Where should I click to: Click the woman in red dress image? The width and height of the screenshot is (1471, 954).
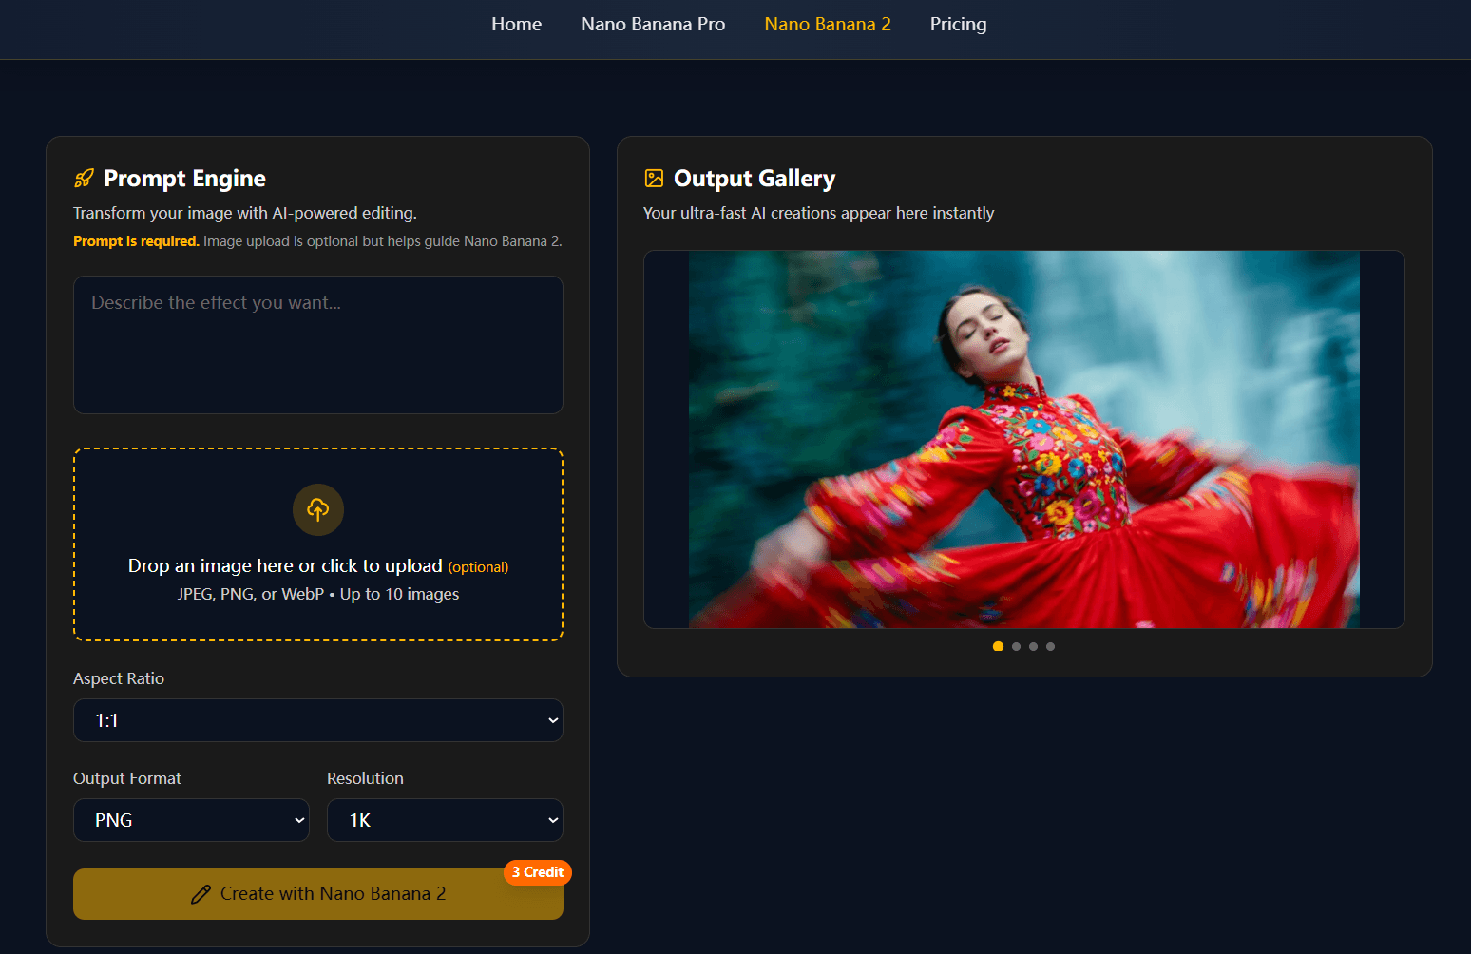coord(1023,439)
